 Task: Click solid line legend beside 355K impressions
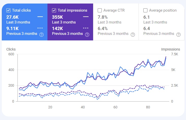(86, 17)
